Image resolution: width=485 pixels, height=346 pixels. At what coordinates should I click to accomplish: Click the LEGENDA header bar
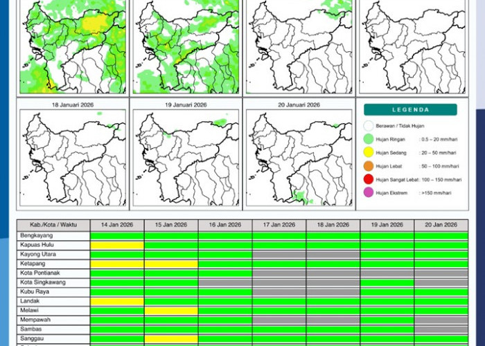pyautogui.click(x=410, y=109)
